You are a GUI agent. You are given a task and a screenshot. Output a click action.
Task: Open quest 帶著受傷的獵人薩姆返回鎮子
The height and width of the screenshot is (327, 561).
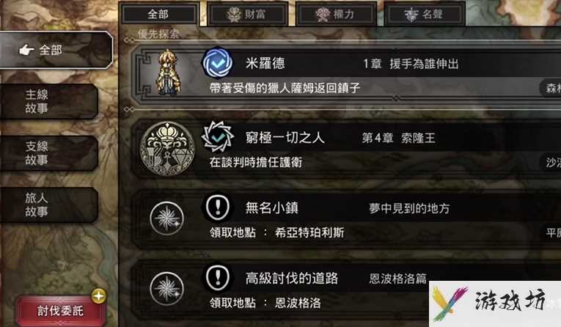pos(285,88)
